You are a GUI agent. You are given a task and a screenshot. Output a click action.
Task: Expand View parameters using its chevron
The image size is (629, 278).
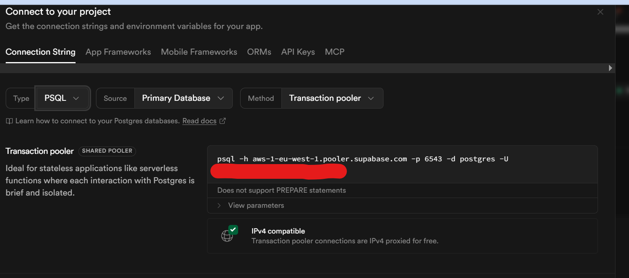(219, 205)
